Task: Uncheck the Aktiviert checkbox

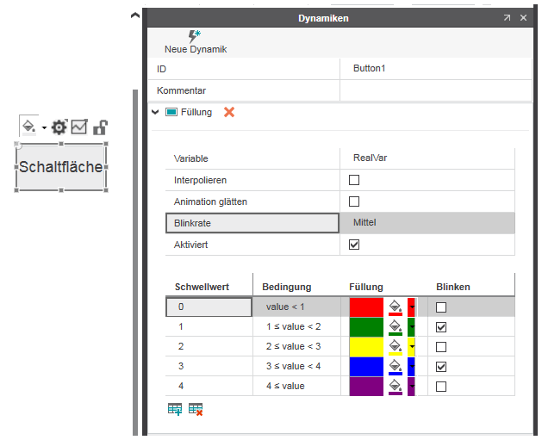Action: [x=354, y=245]
